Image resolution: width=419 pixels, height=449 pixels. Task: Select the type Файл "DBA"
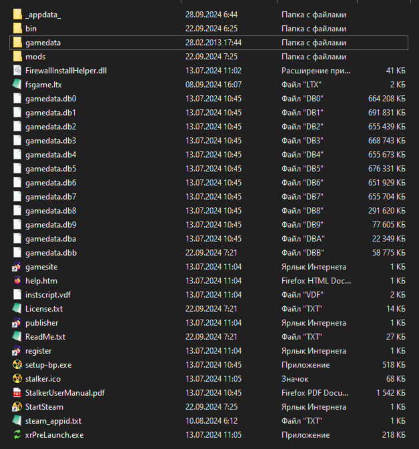303,239
